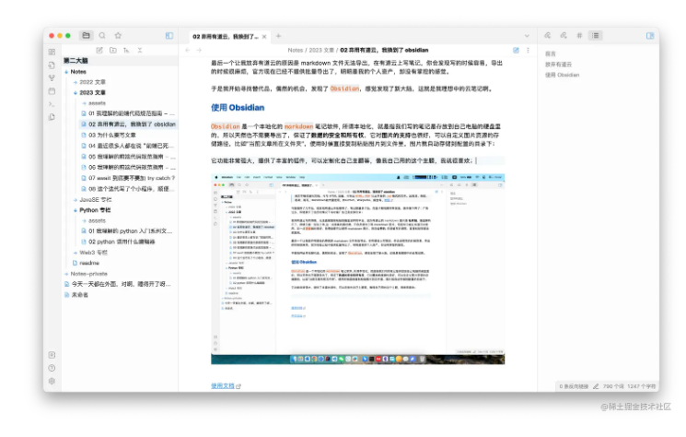Open the starred bookmarks panel icon

(x=118, y=35)
